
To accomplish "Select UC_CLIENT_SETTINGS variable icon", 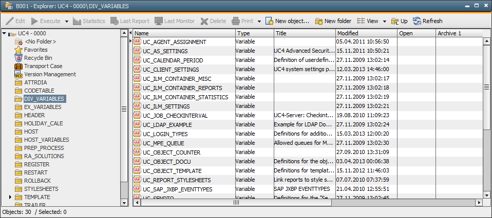I will click(137, 69).
